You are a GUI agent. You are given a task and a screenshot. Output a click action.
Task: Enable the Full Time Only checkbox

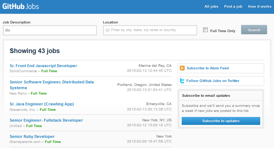(205, 30)
